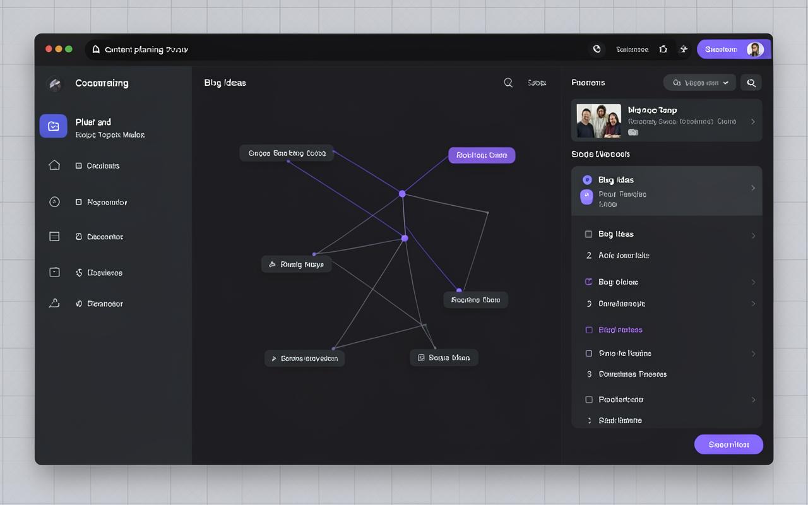This screenshot has width=808, height=505.
Task: Open the team photo thumbnail
Action: (599, 121)
